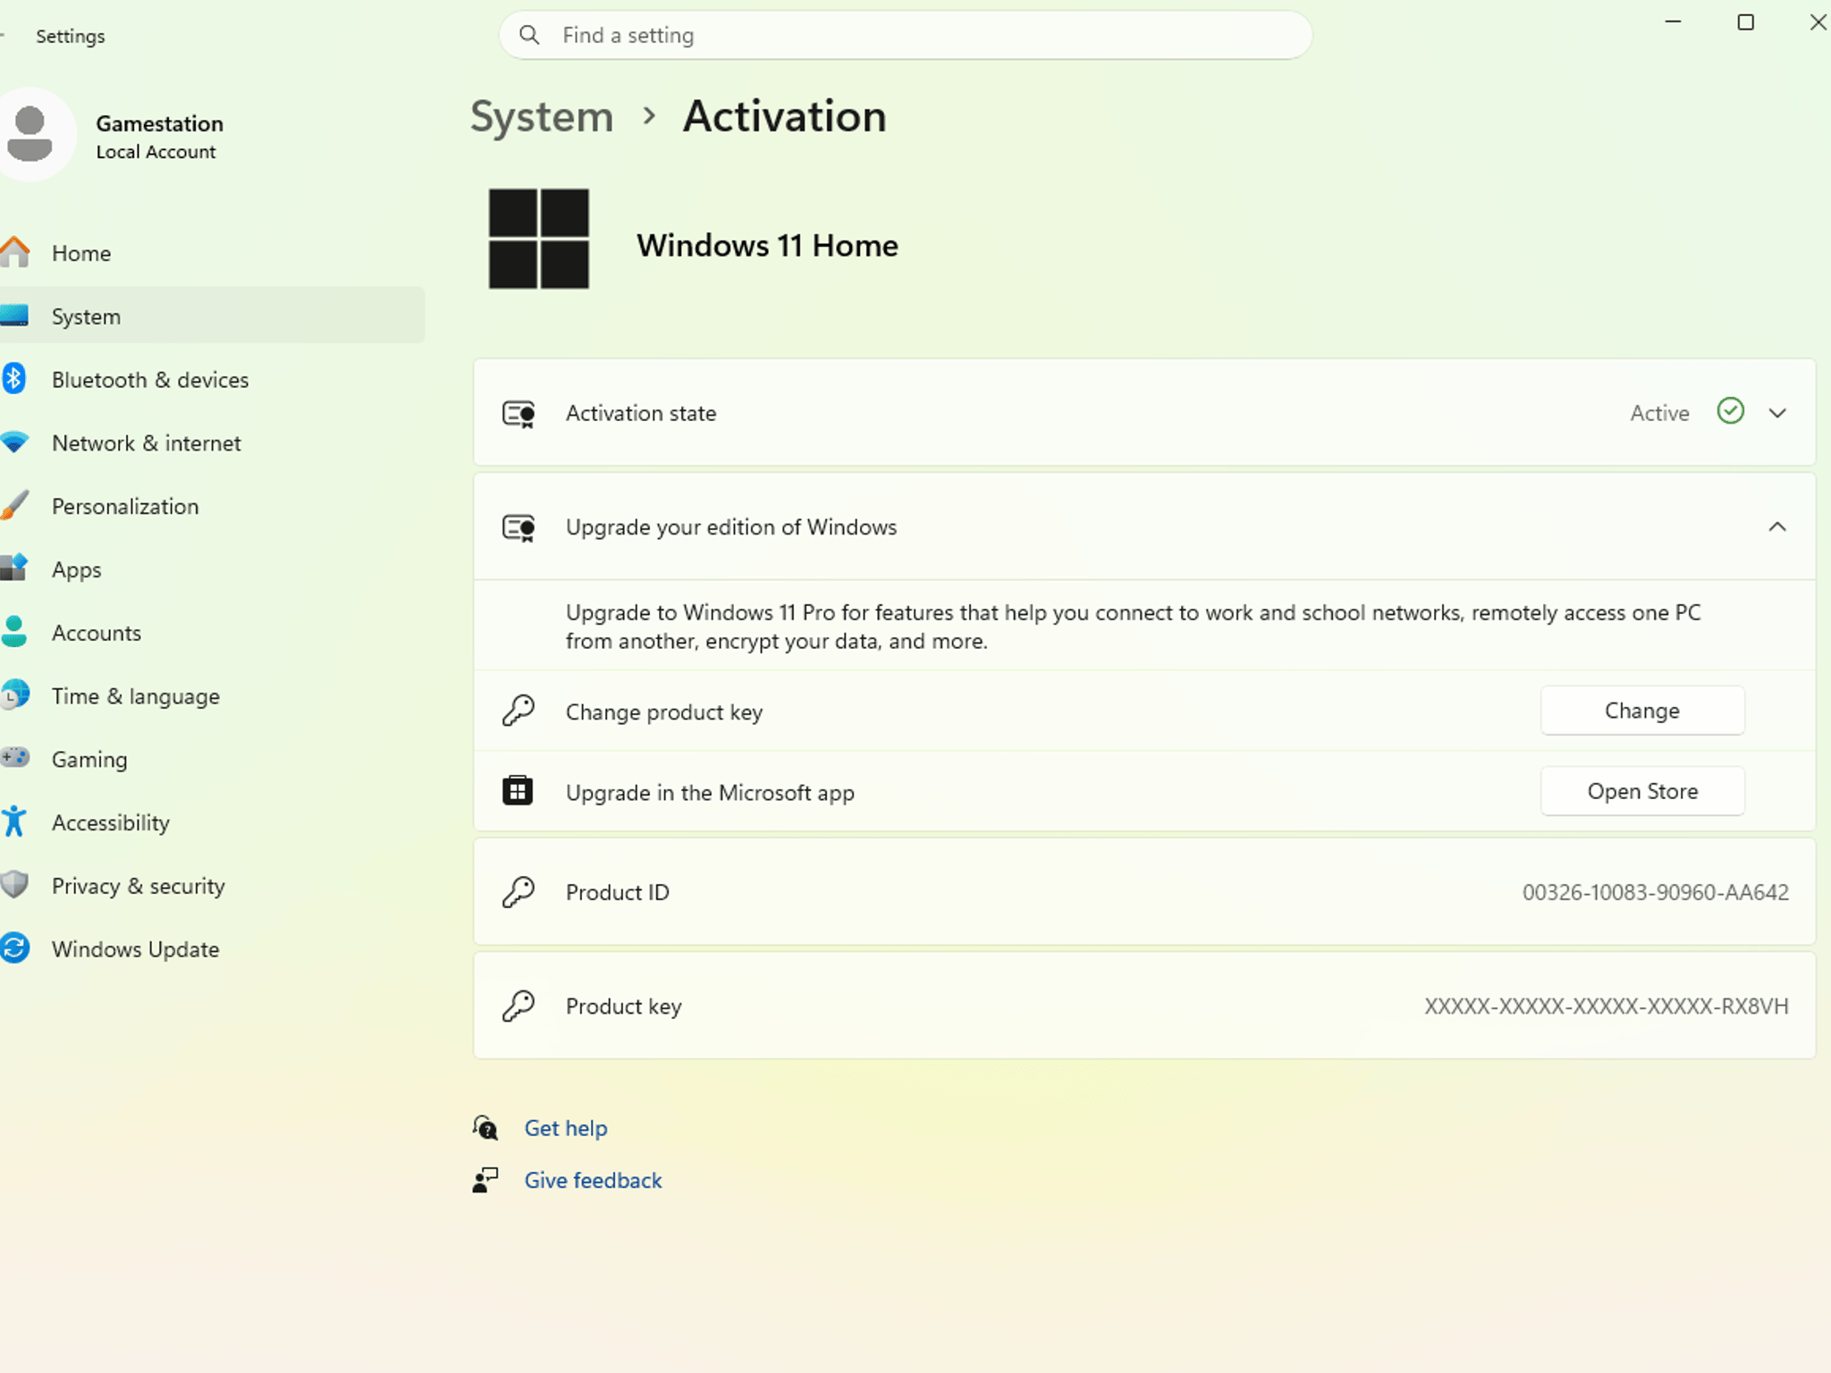Click the key icon beside Change product key
The width and height of the screenshot is (1831, 1373).
coord(519,712)
